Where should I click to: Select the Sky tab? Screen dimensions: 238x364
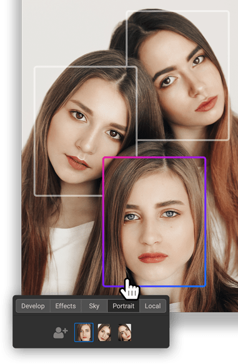pos(94,306)
